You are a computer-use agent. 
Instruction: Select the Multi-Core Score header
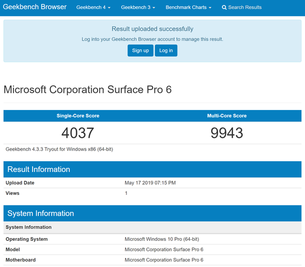(x=227, y=116)
